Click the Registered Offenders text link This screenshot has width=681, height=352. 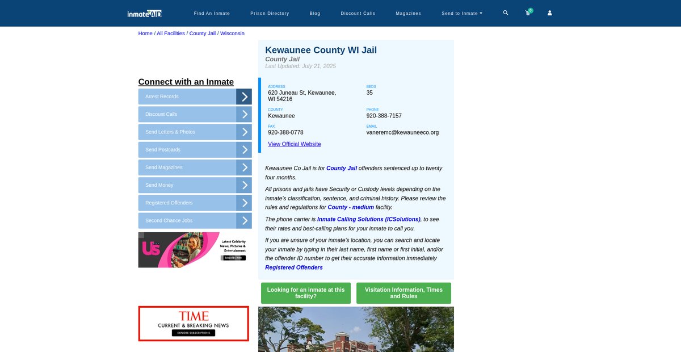pyautogui.click(x=294, y=267)
